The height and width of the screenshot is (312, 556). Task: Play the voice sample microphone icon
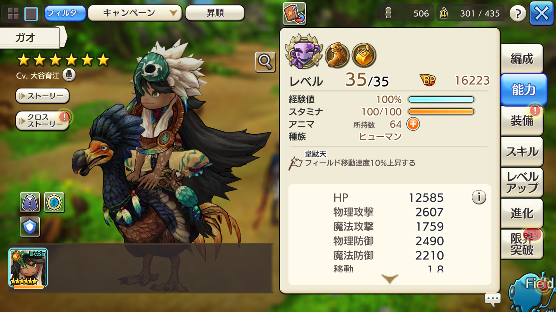(69, 75)
